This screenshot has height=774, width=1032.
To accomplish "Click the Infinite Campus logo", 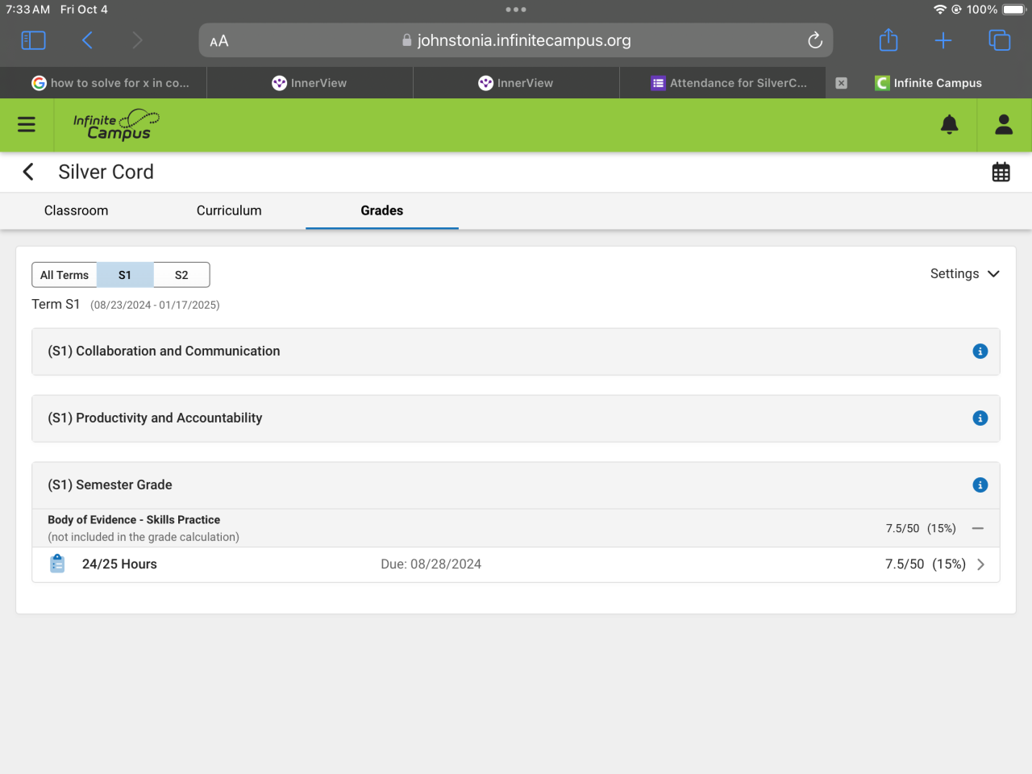I will (x=116, y=125).
